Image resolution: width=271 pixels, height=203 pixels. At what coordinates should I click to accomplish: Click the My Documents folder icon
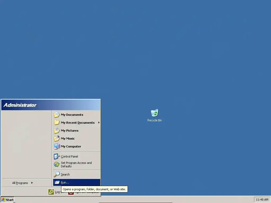click(57, 115)
